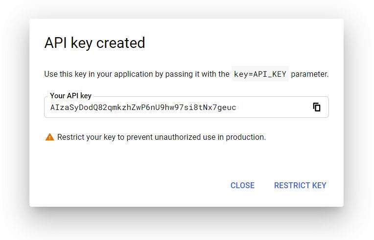The image size is (374, 240).
Task: Click the API key string starting with AIzaSy
Action: tap(143, 107)
